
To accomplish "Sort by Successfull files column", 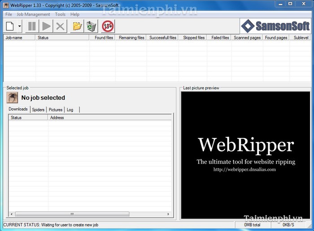I will pyautogui.click(x=162, y=38).
